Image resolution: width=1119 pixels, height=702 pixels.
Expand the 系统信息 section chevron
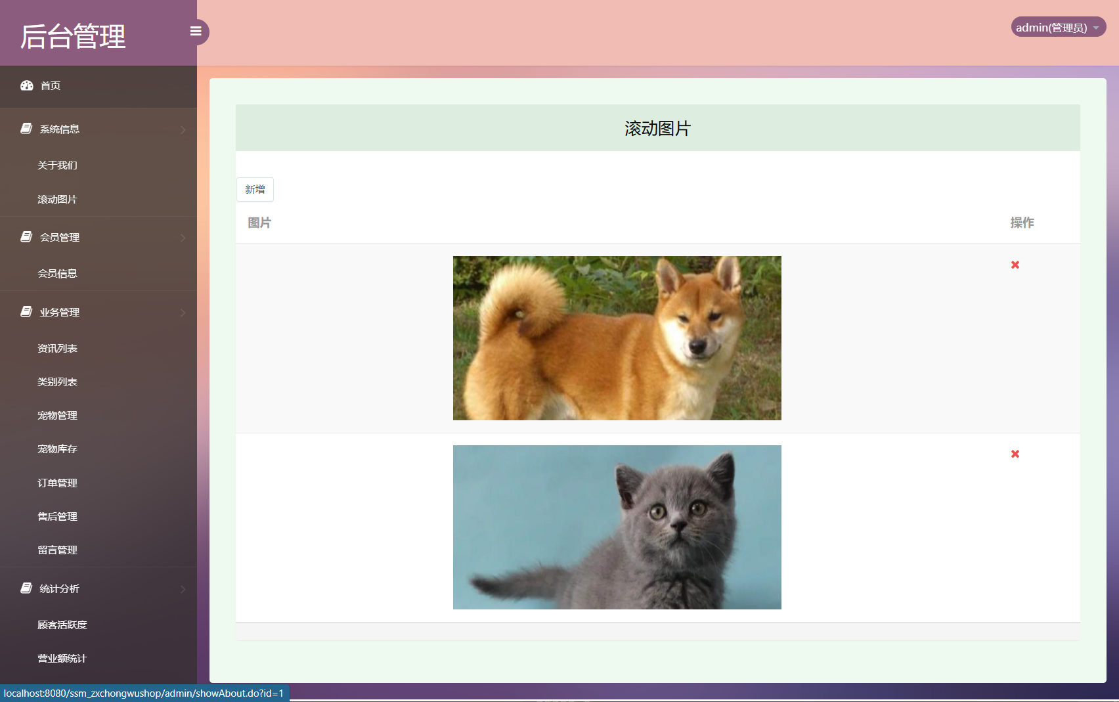click(183, 129)
